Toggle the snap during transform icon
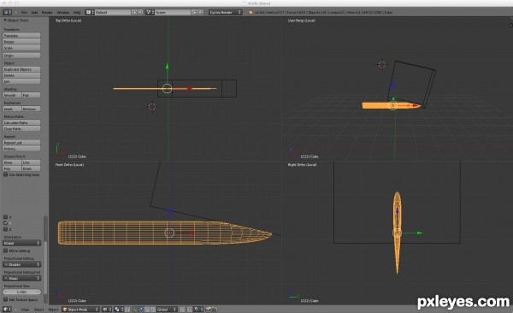The image size is (513, 313). (x=190, y=310)
